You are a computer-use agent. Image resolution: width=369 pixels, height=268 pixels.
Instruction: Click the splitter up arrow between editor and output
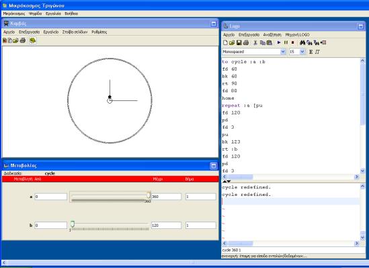point(224,181)
